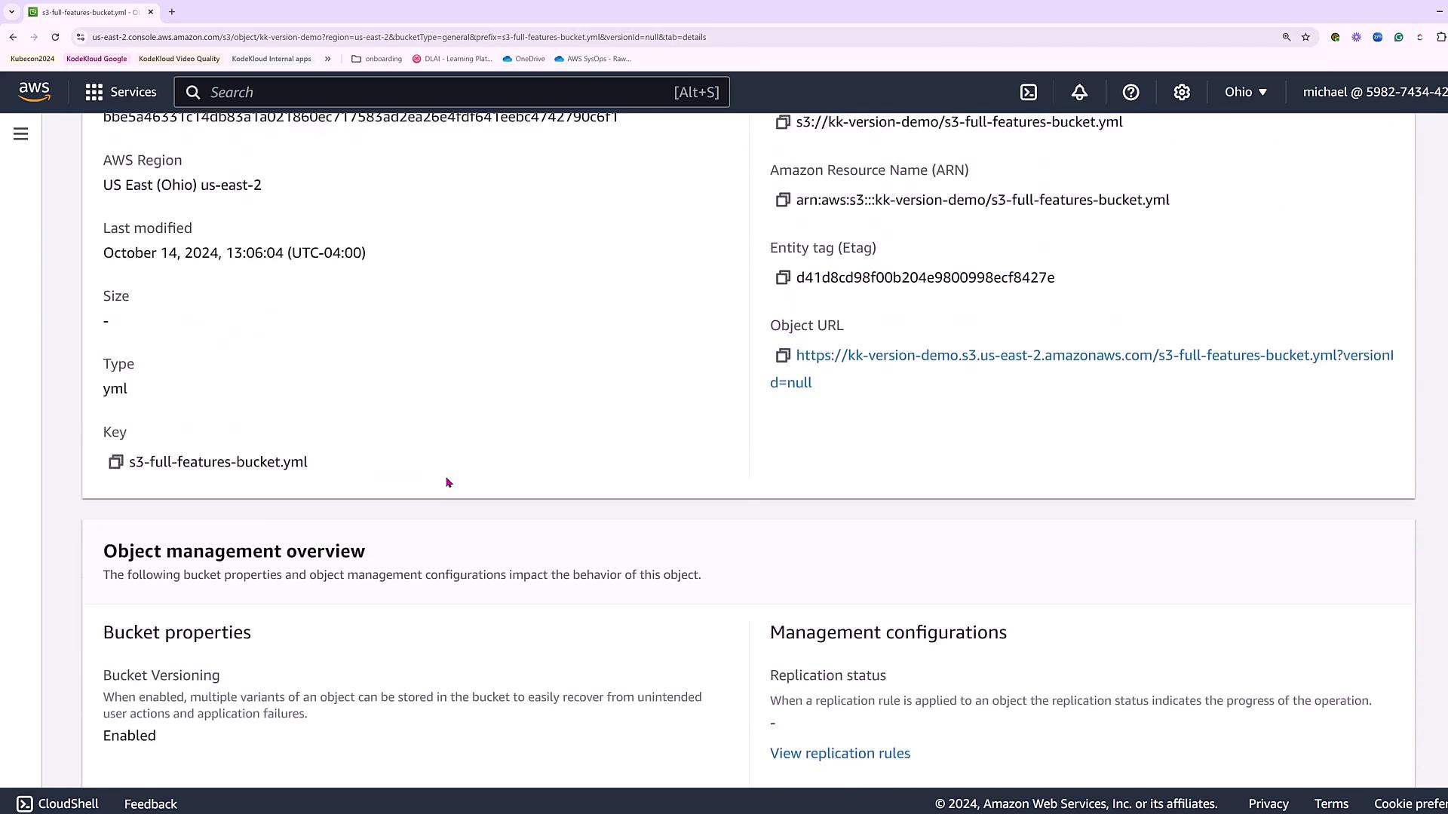This screenshot has width=1448, height=814.
Task: Copy the Object URL
Action: point(782,355)
